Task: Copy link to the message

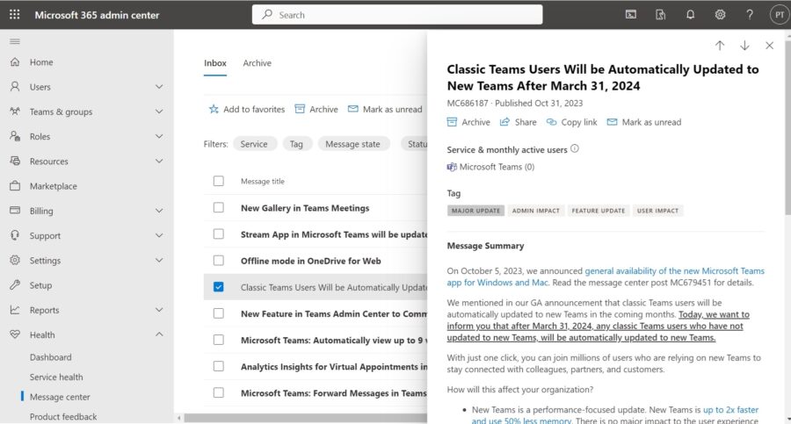Action: [x=571, y=122]
